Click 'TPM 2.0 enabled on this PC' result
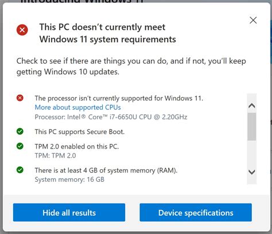 pos(77,146)
